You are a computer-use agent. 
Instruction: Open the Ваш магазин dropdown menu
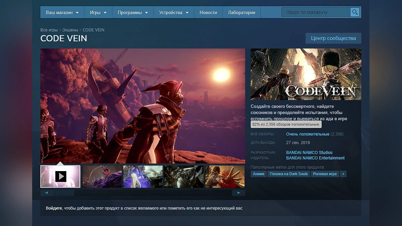pyautogui.click(x=62, y=12)
